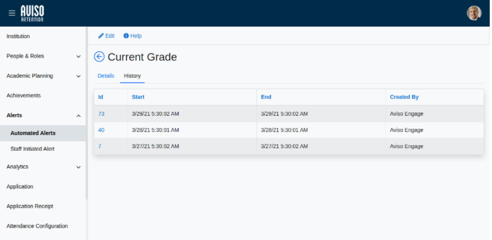Click the Current Grade page title
Screen dimensions: 492x240
point(142,57)
